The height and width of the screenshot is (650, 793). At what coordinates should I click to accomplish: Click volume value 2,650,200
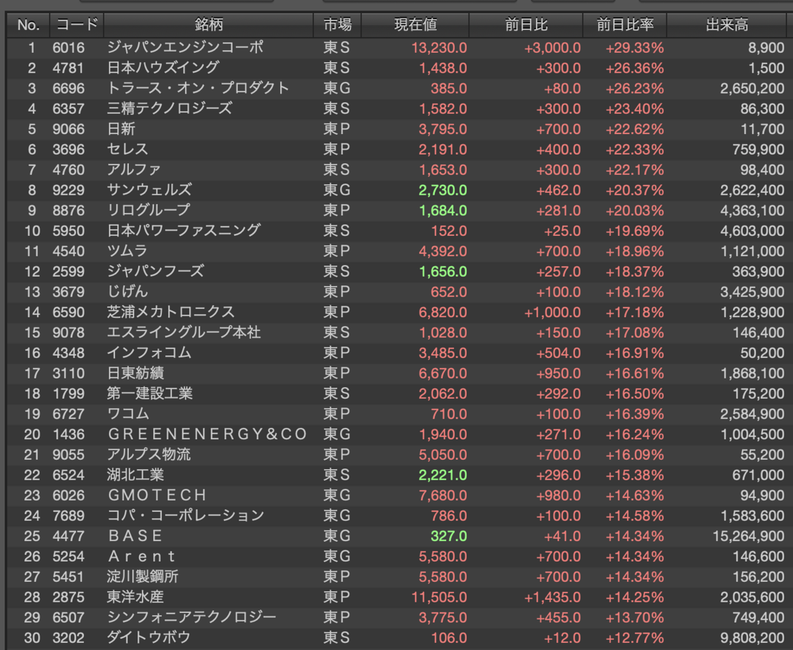pyautogui.click(x=752, y=89)
